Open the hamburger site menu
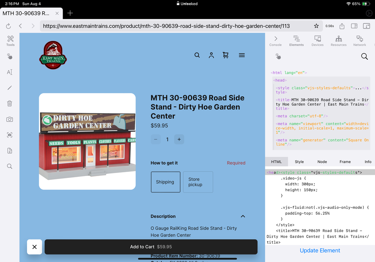The image size is (375, 262). [242, 55]
